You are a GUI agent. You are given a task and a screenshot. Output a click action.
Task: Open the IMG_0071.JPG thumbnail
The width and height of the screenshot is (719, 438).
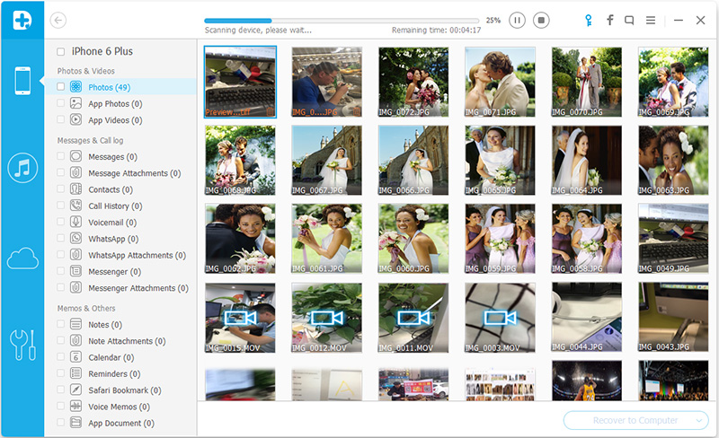coord(500,83)
